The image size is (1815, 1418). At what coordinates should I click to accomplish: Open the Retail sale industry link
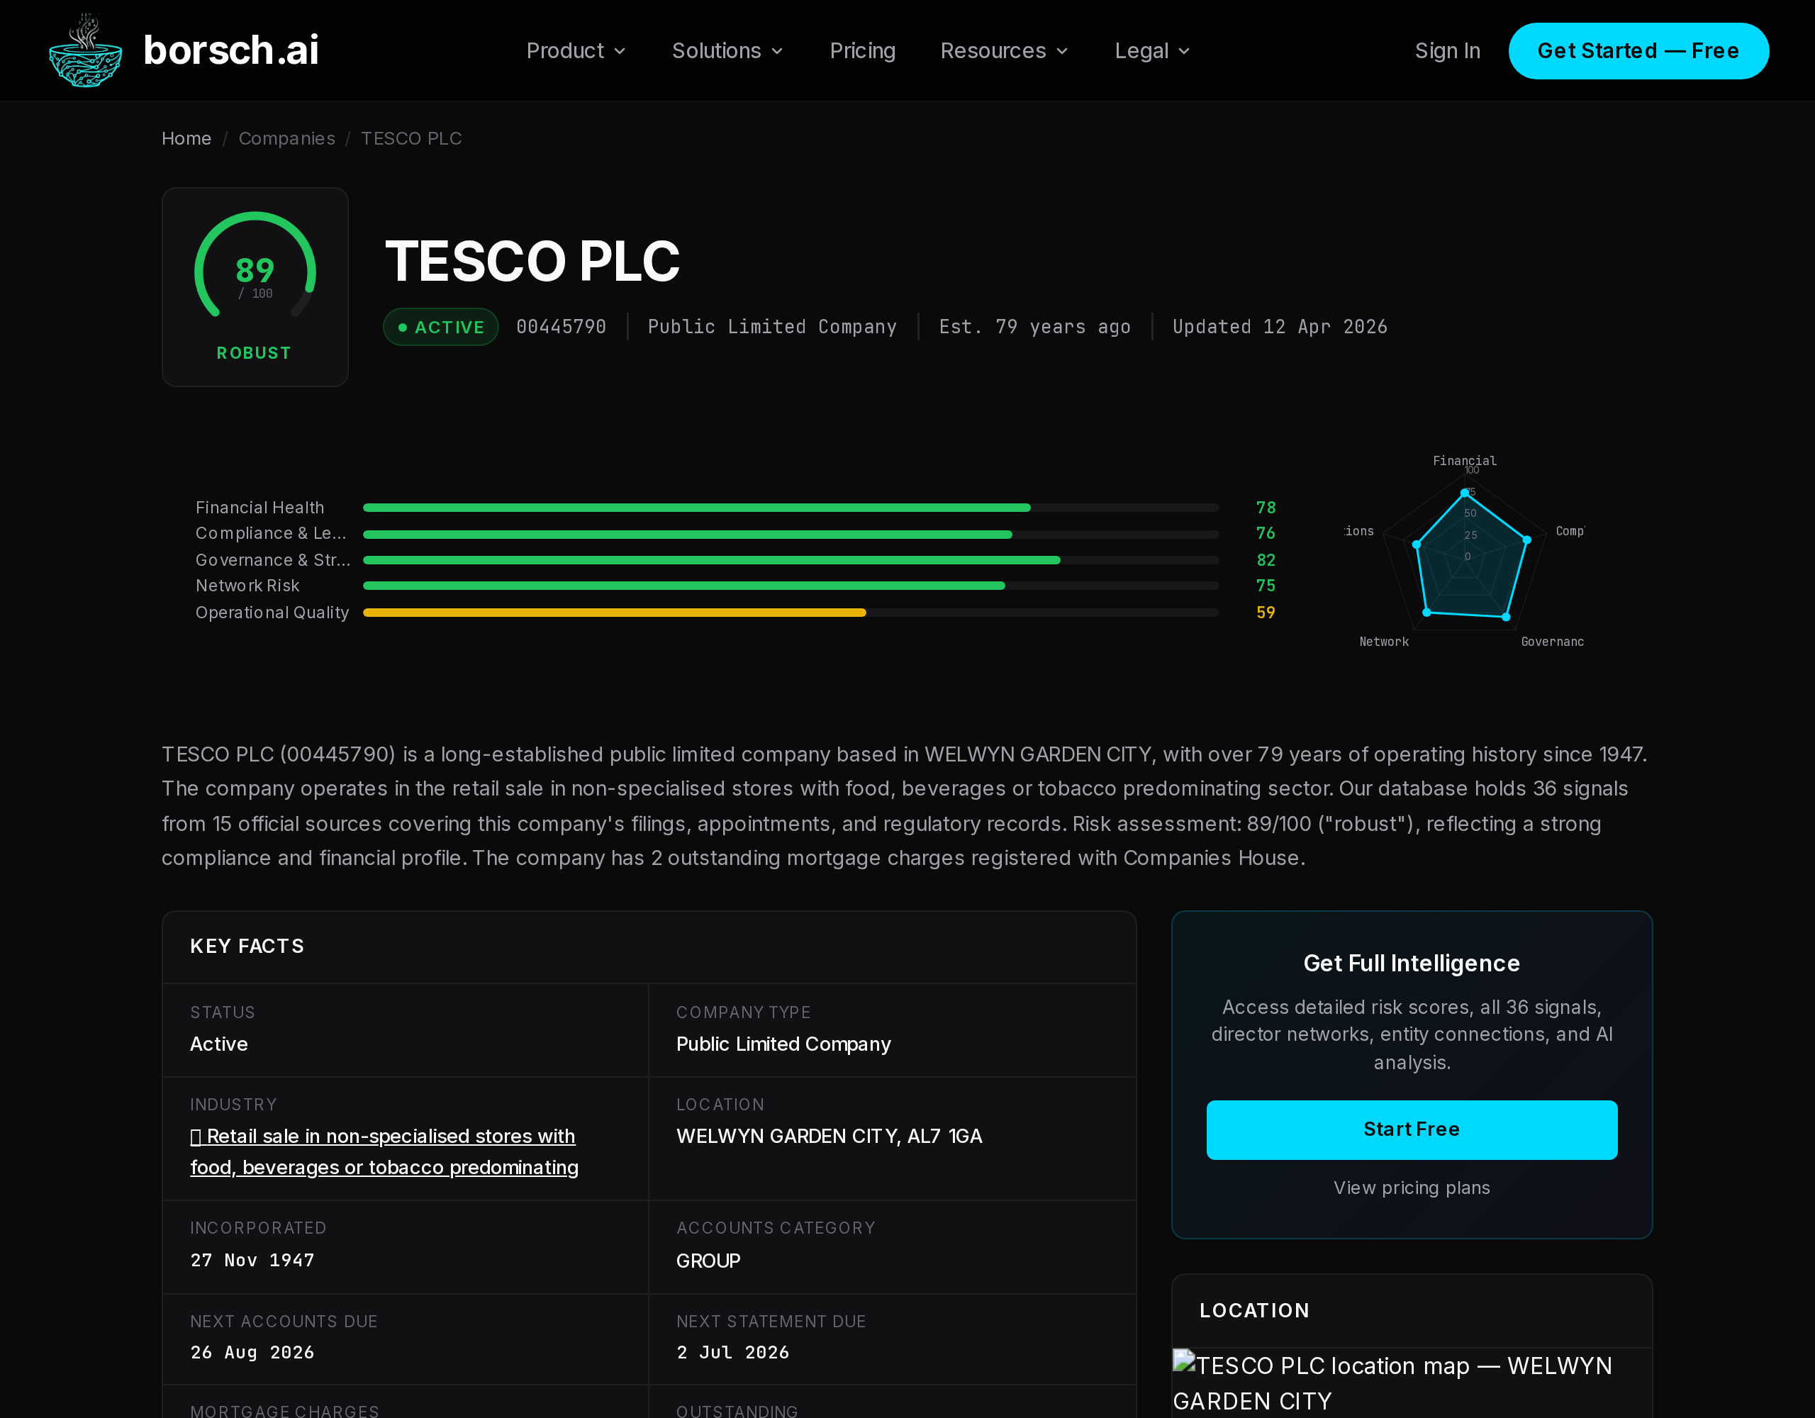(x=383, y=1151)
